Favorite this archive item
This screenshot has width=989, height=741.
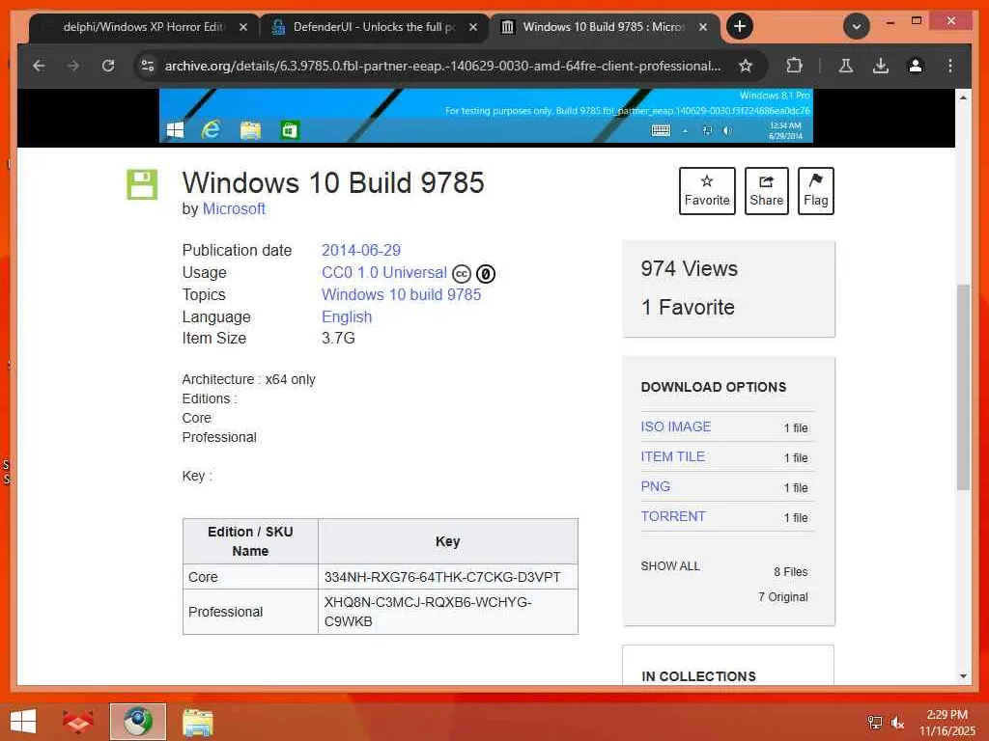pyautogui.click(x=707, y=191)
